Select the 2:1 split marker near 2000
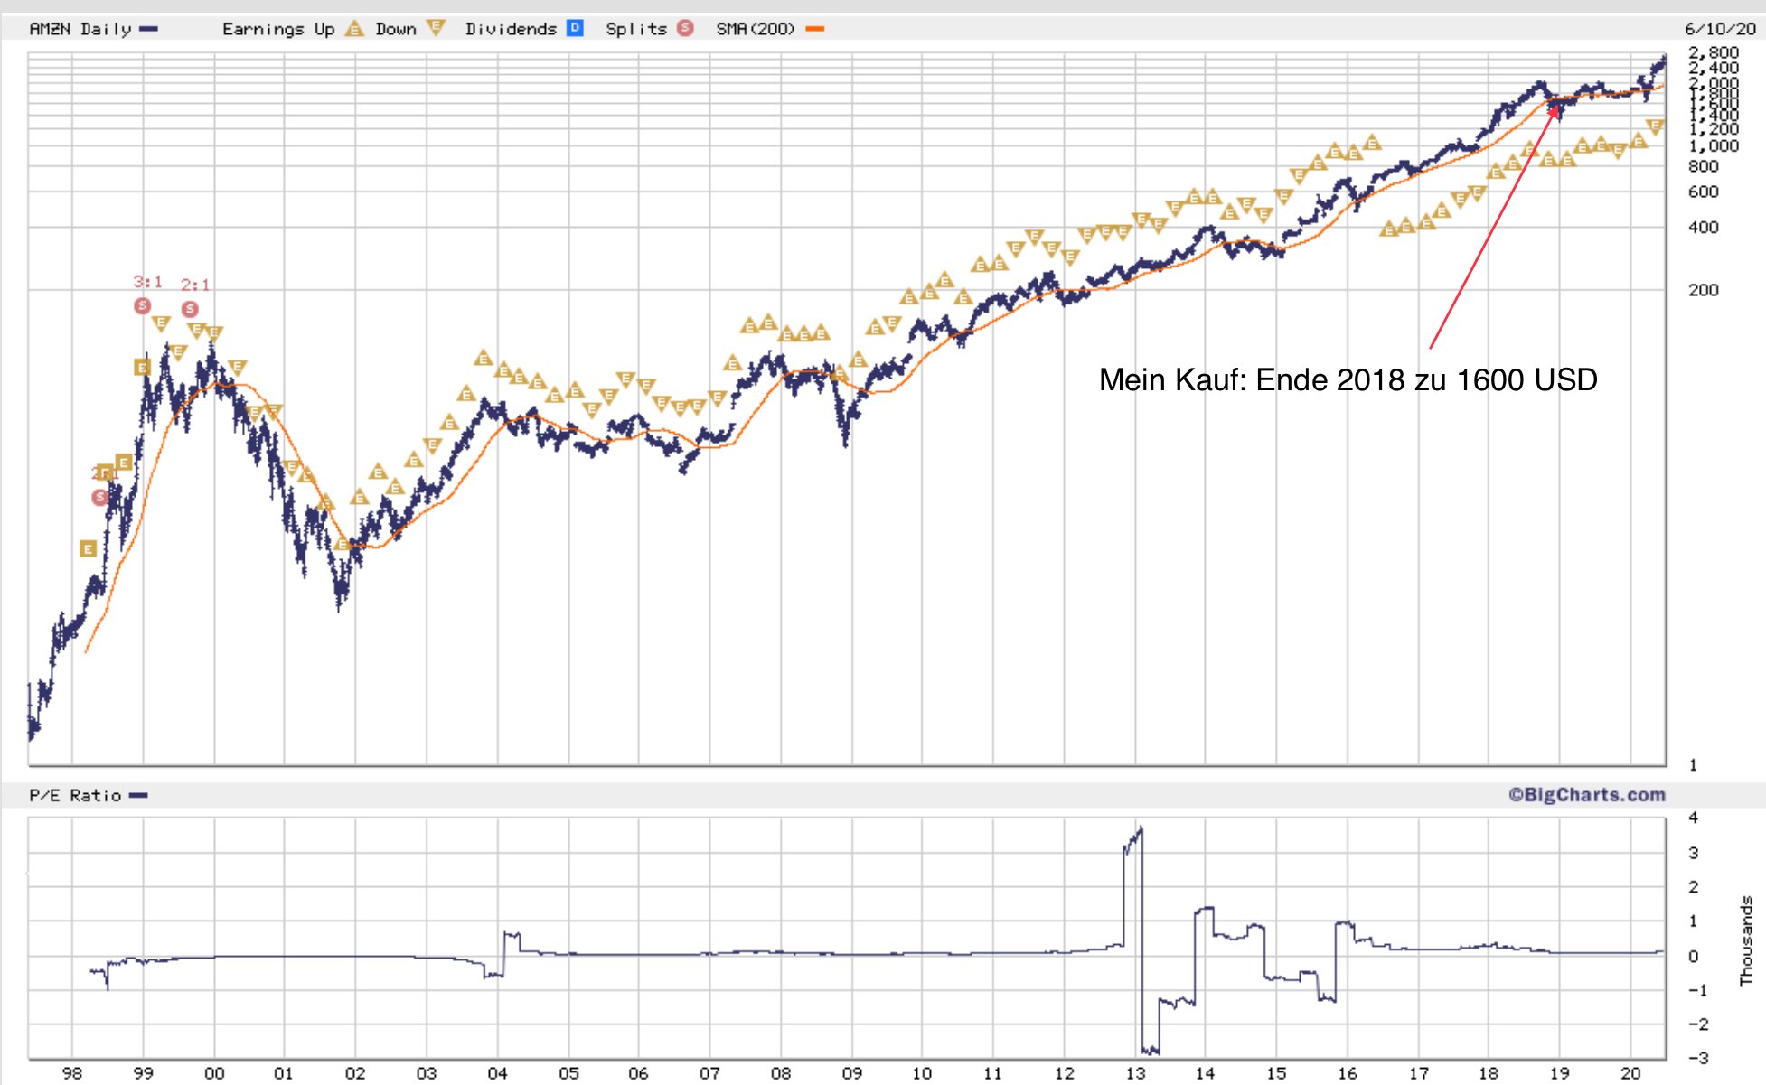The image size is (1766, 1085). (190, 309)
